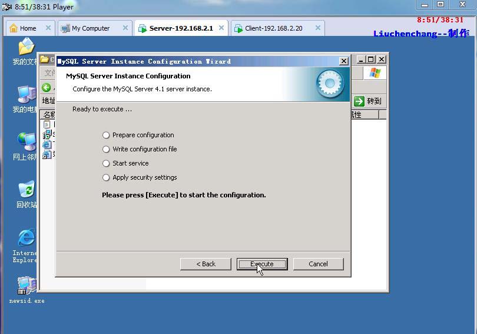Click the computer icon on My Computer tab
The image size is (477, 334).
(65, 29)
